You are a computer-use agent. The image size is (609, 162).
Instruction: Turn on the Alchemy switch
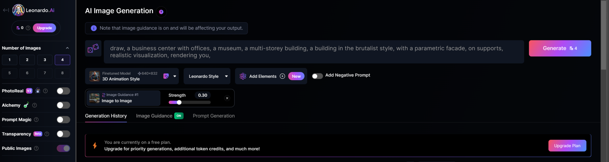[x=63, y=105]
